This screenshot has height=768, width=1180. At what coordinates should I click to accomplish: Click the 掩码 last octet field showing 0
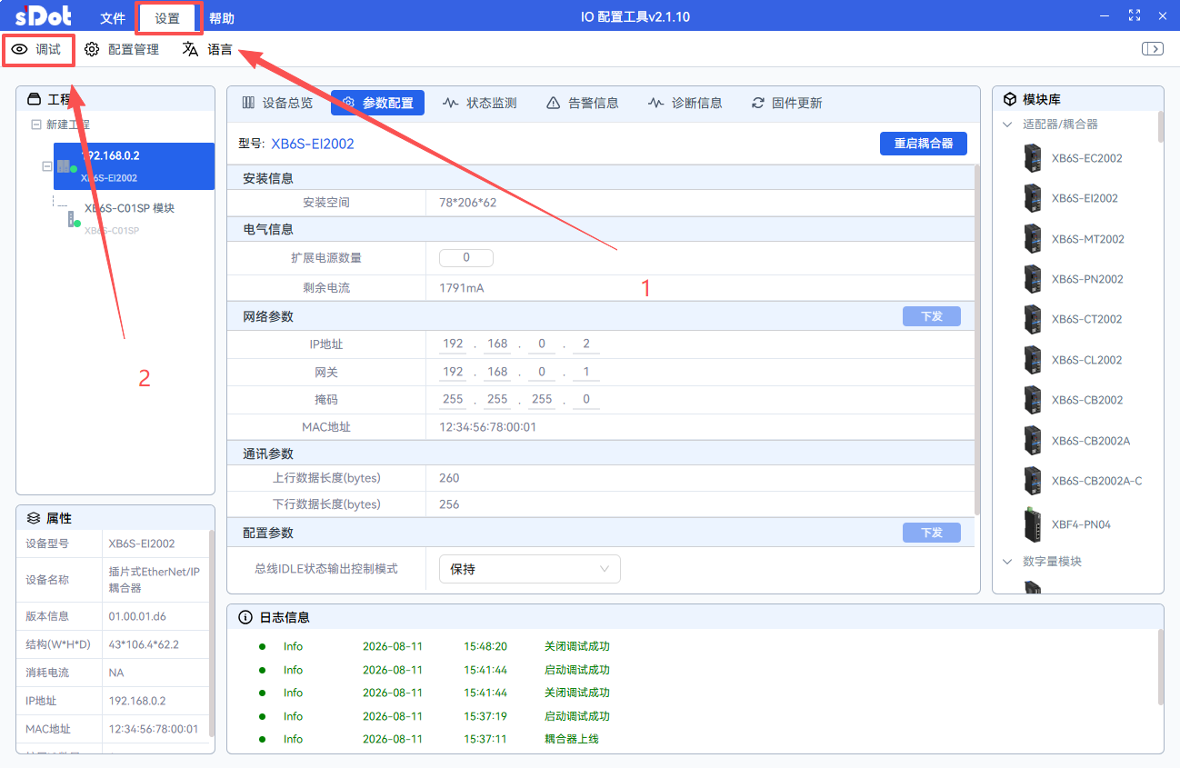point(586,399)
